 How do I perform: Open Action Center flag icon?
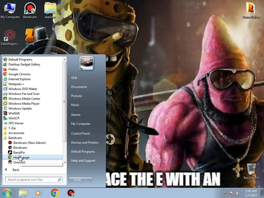[232, 193]
